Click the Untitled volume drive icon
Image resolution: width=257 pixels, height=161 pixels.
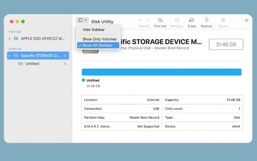tap(20, 63)
